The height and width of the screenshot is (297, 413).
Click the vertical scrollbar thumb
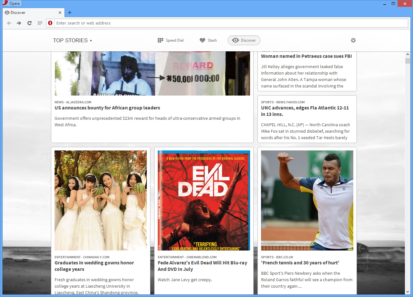click(408, 61)
